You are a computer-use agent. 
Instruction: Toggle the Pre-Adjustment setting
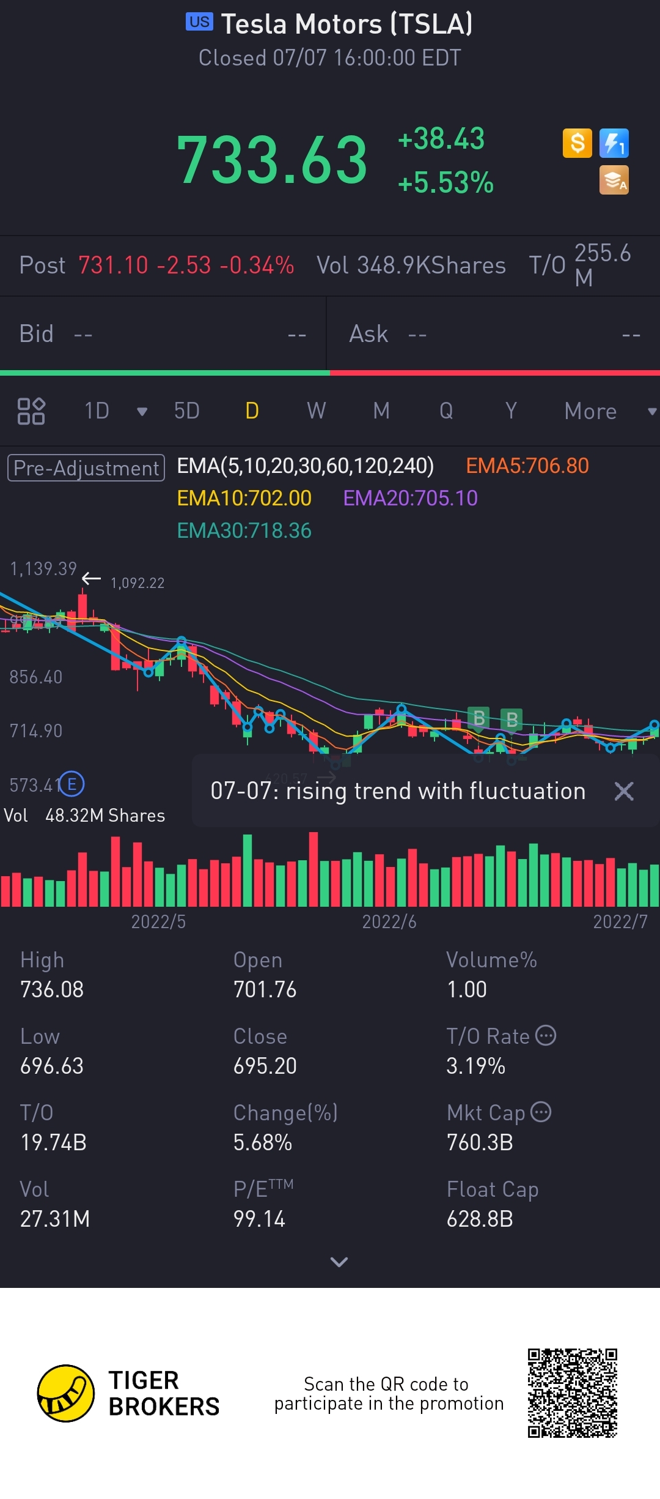(x=86, y=468)
